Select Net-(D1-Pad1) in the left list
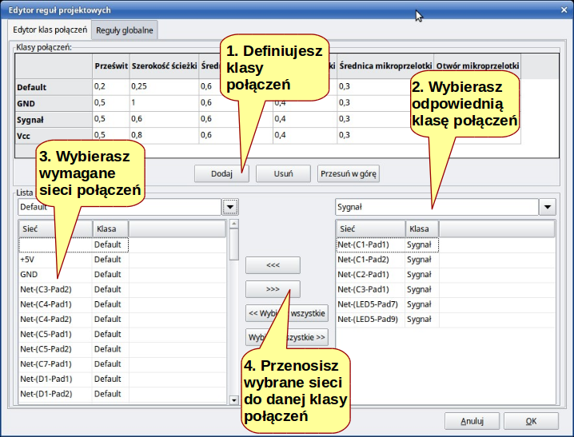The height and width of the screenshot is (437, 574). (x=122, y=379)
